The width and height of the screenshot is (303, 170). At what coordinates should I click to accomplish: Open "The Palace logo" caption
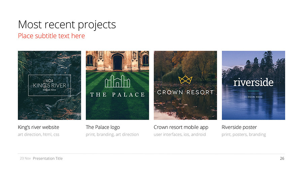[103, 127]
